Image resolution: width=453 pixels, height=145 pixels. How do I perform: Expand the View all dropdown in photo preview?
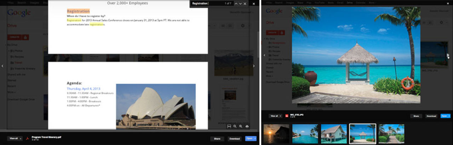click(276, 116)
